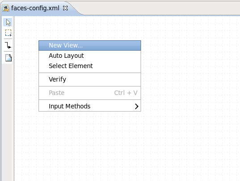This screenshot has width=240, height=181.
Task: Click the greyed-out Paste entry
Action: [x=90, y=93]
